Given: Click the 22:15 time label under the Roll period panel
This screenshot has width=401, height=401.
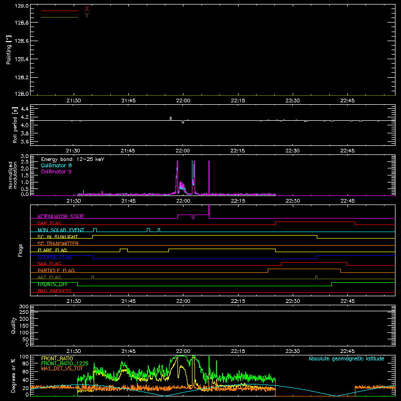Looking at the screenshot, I should (x=238, y=151).
